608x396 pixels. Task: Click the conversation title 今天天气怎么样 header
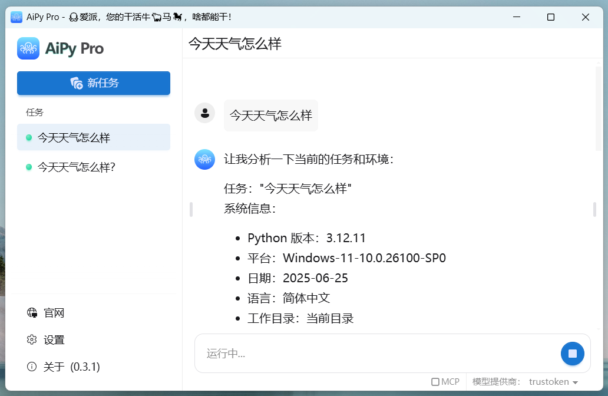[235, 44]
